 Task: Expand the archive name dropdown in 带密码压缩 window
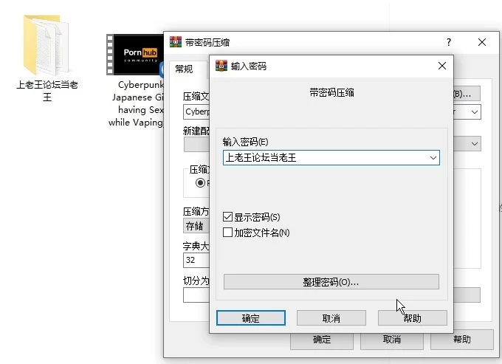475,112
